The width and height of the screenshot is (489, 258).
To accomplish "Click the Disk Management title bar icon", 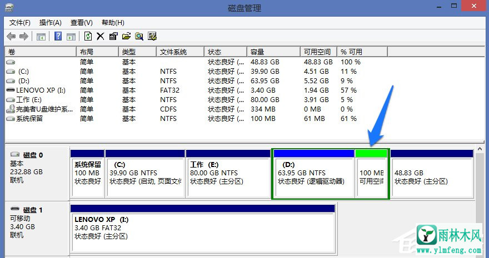I will 9,7.
